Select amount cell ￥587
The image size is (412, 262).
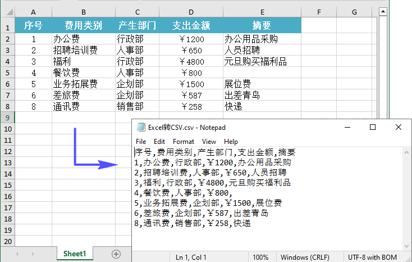pyautogui.click(x=191, y=95)
